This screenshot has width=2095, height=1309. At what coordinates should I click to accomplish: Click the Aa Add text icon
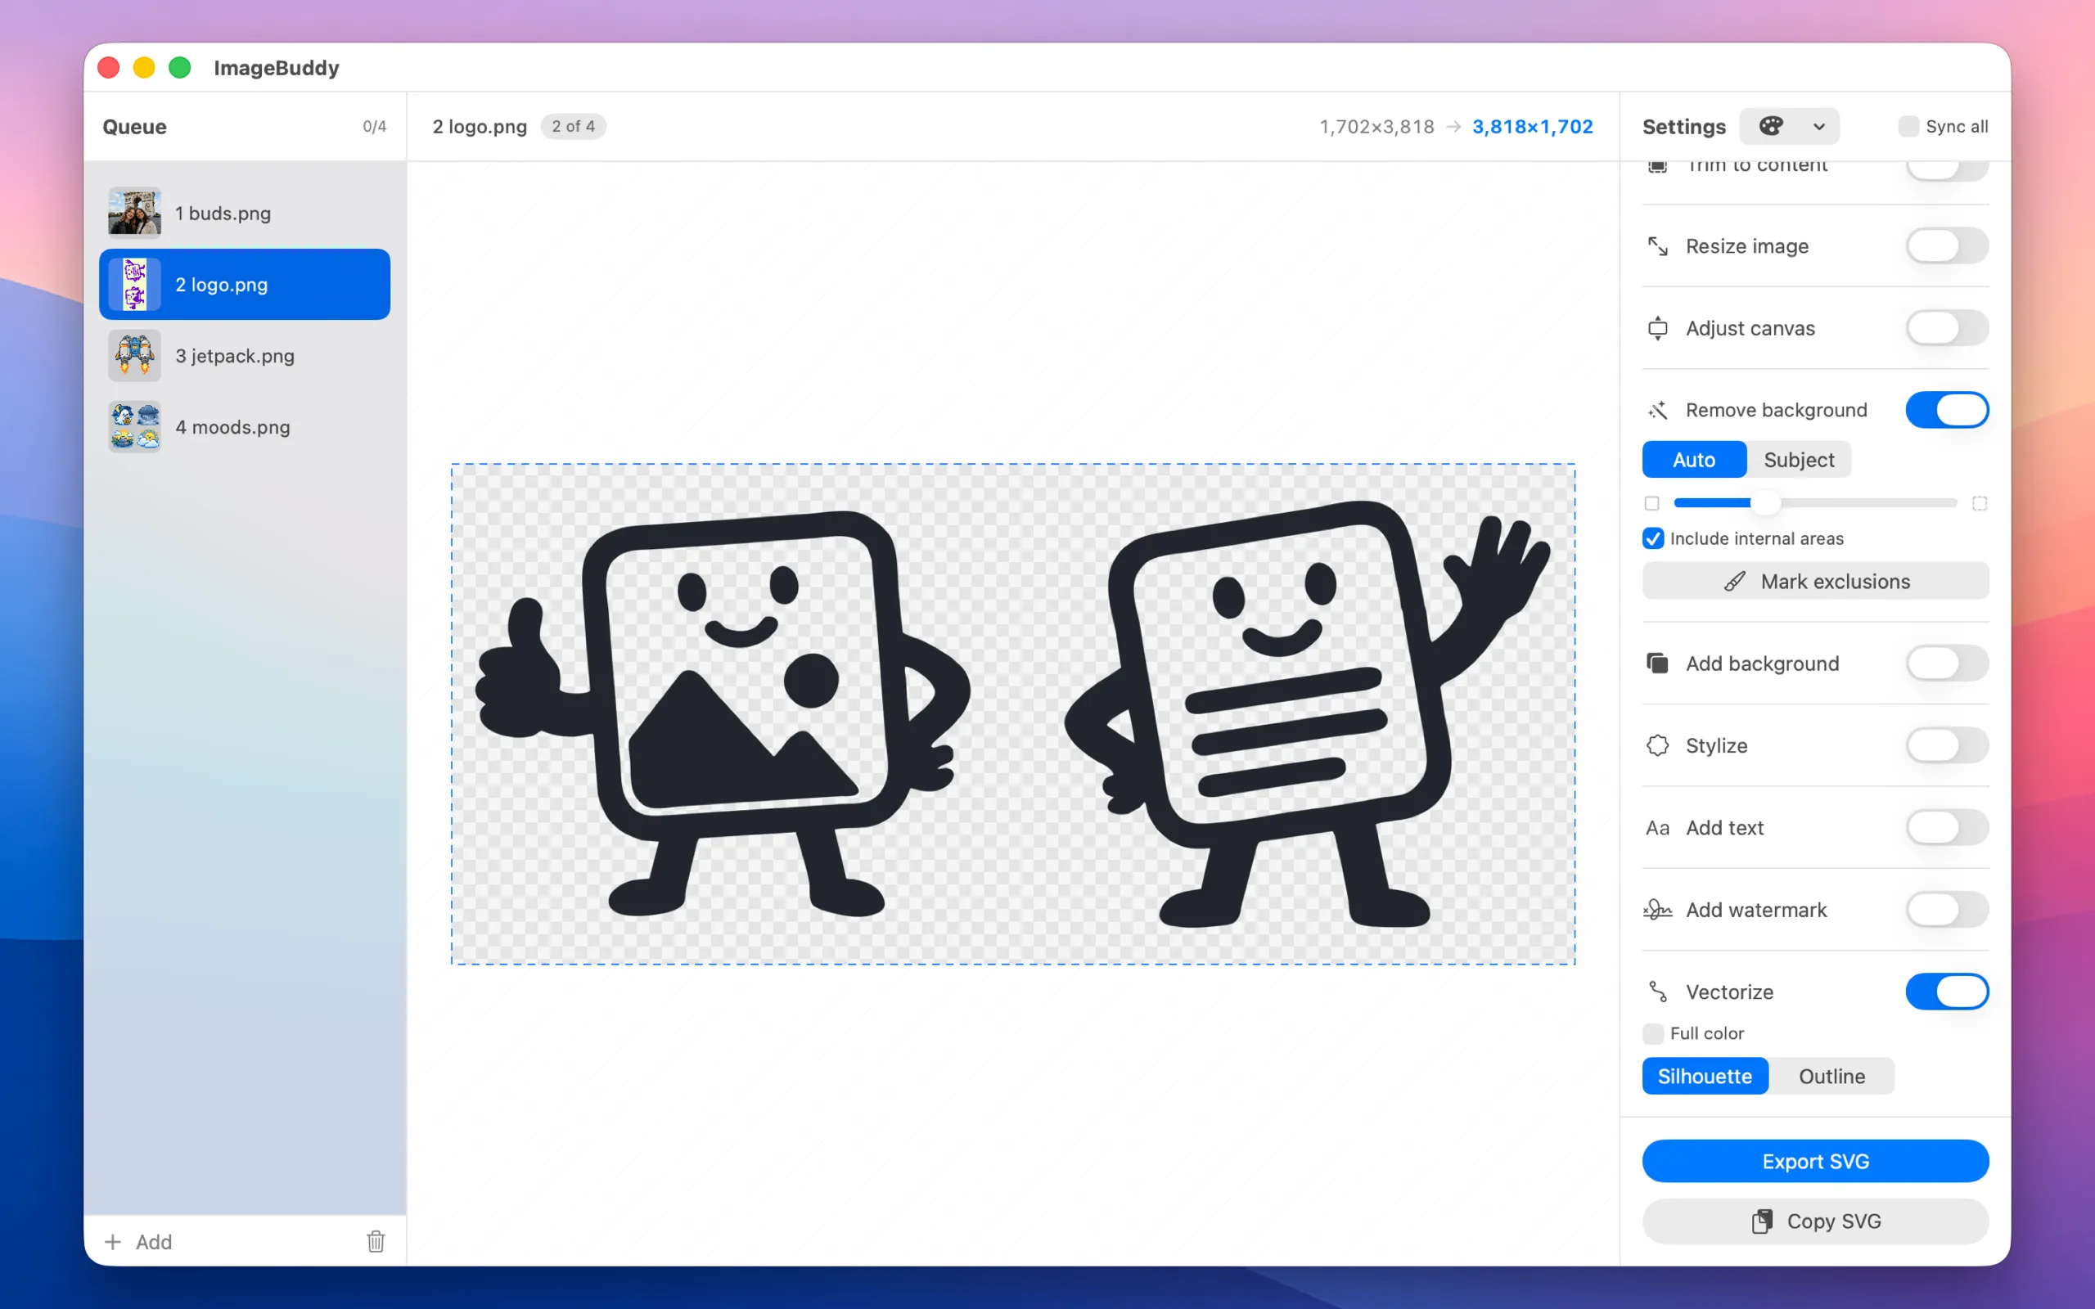coord(1657,828)
